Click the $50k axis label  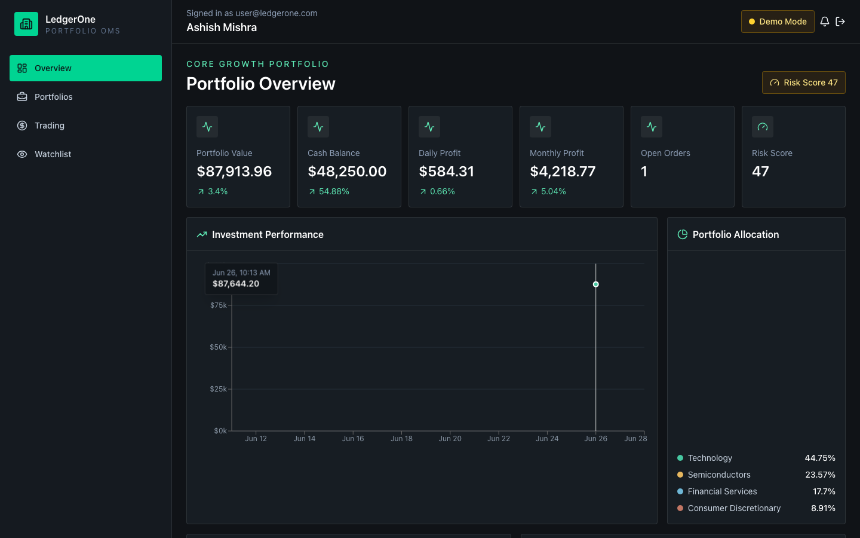[x=218, y=347]
